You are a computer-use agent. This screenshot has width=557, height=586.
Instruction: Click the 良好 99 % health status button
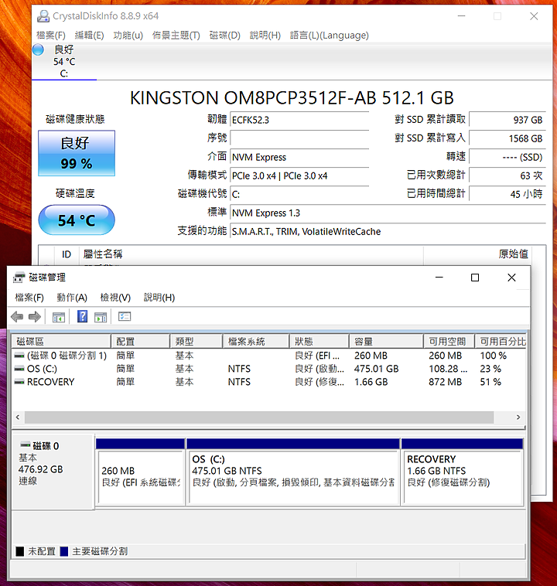coord(77,153)
